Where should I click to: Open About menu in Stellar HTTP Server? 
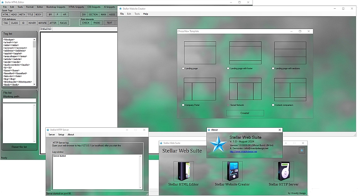71,135
